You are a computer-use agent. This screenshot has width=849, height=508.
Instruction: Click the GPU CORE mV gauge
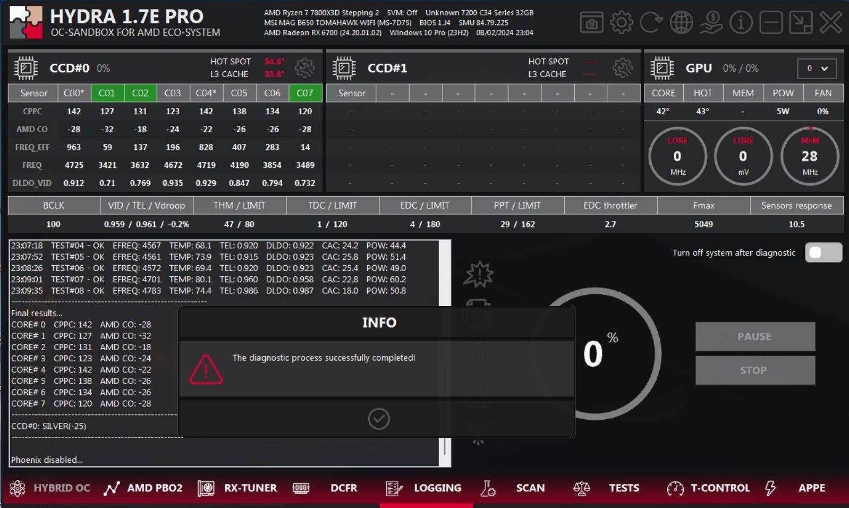(x=743, y=156)
